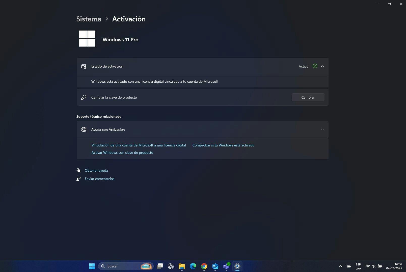Screen dimensions: 406x272
Task: Open Microsoft Teams from the taskbar
Action: coord(226,266)
